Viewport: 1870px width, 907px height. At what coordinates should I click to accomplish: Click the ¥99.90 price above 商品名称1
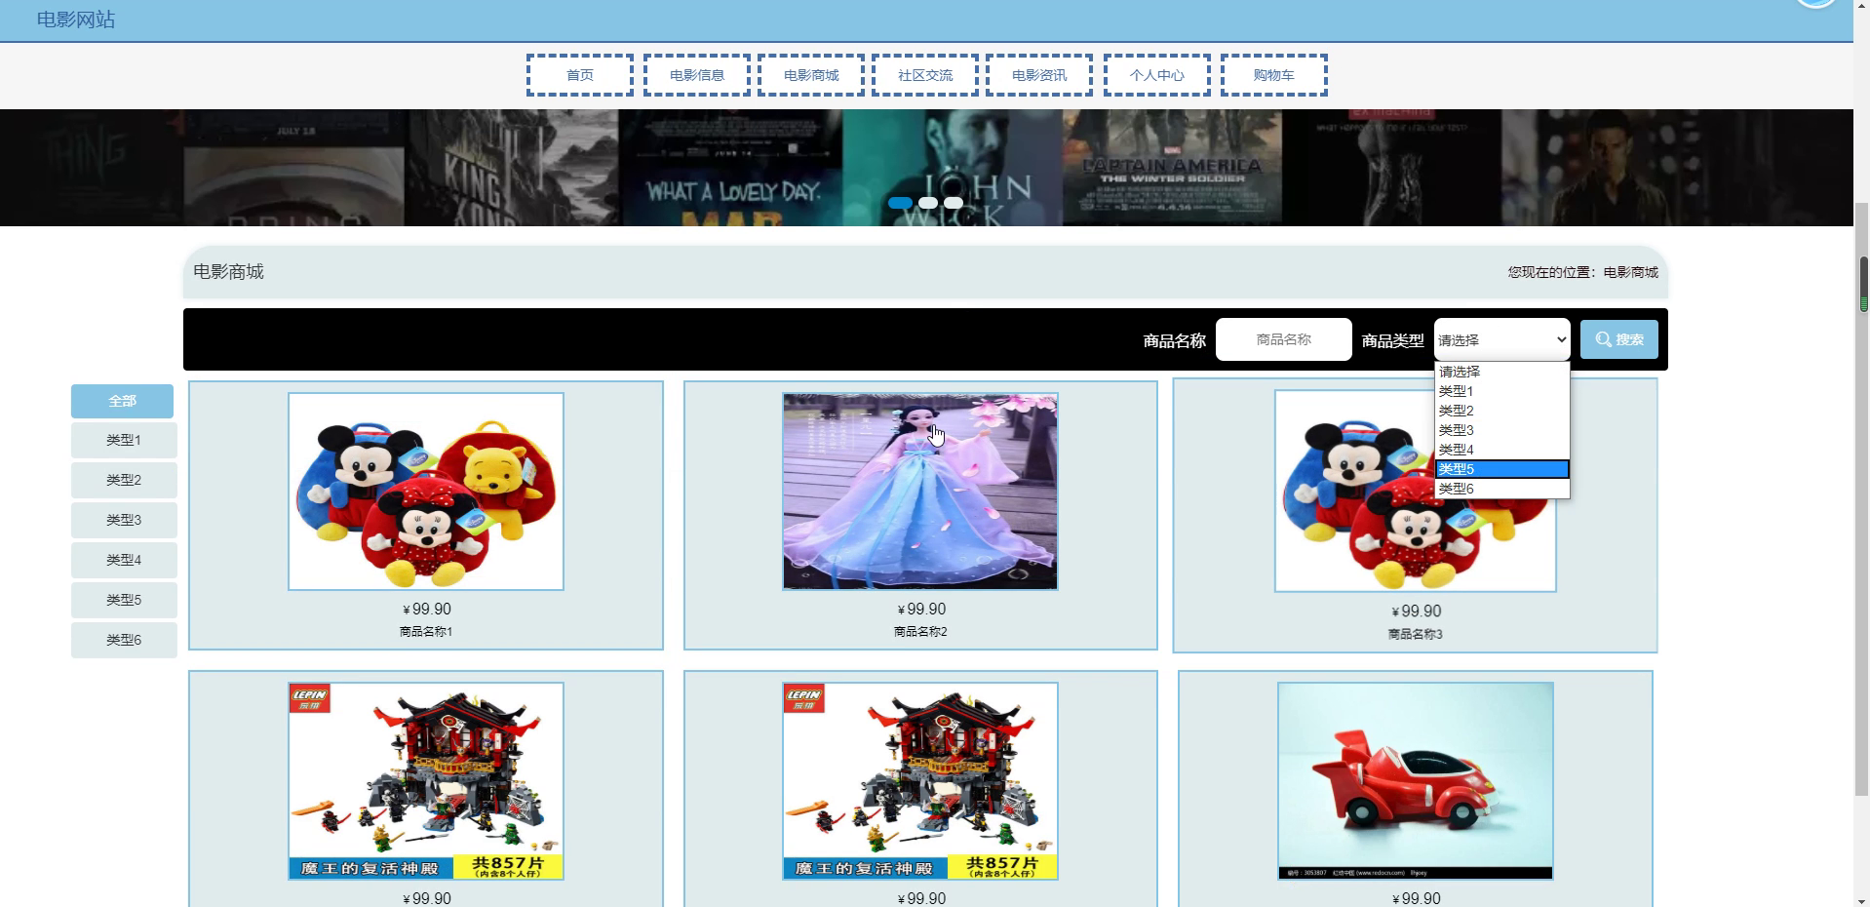tap(426, 610)
